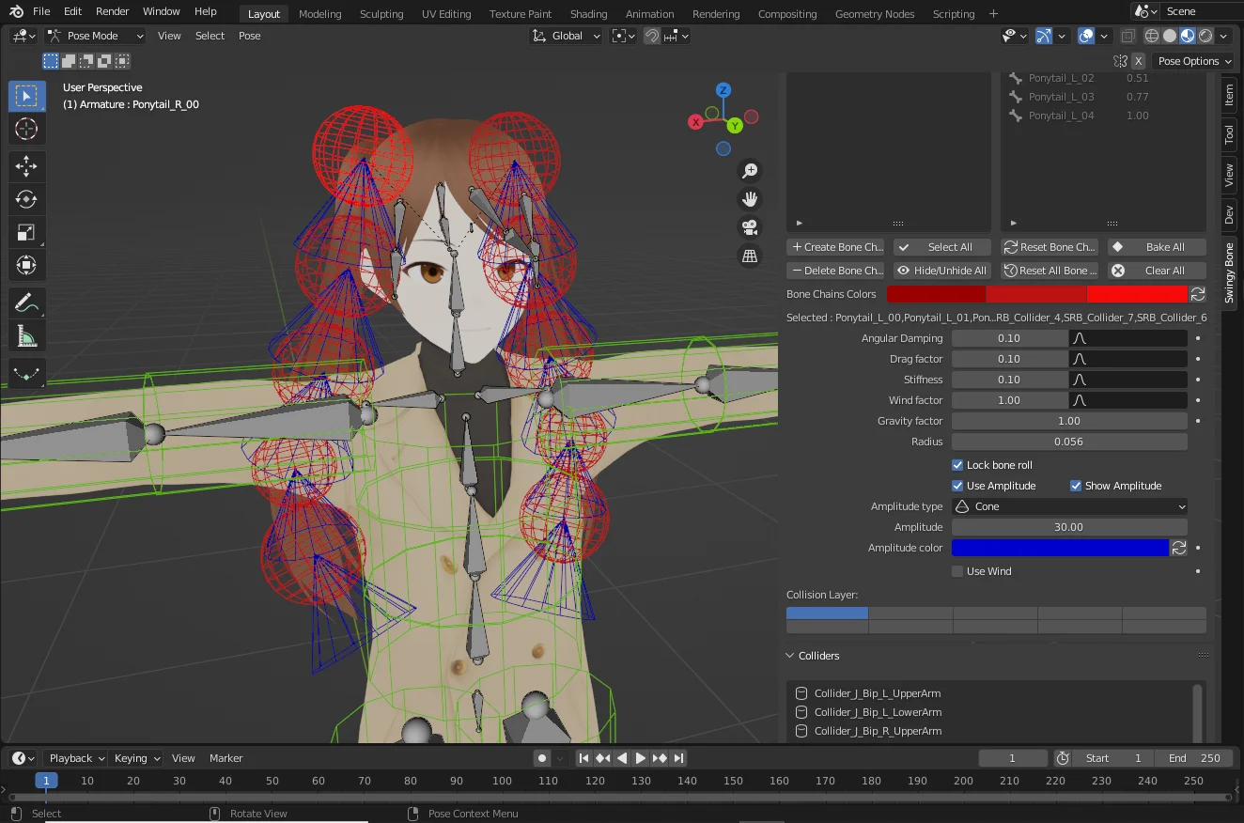This screenshot has height=823, width=1244.
Task: Click the Bake All button
Action: point(1157,246)
